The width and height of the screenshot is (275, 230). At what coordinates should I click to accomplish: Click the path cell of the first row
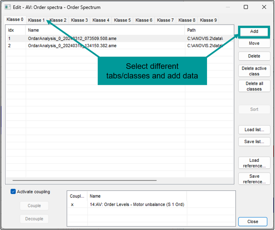(x=209, y=38)
